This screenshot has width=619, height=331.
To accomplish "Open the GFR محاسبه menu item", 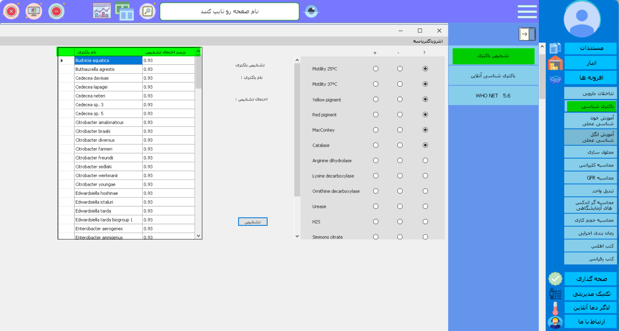I will coord(590,178).
